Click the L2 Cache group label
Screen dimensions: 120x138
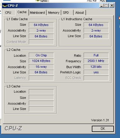click(x=13, y=50)
